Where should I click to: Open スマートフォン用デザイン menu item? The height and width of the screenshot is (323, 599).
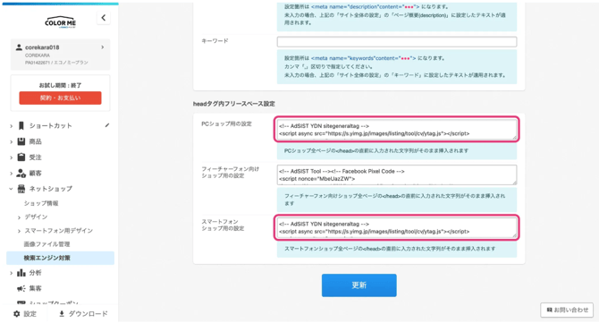tap(59, 231)
